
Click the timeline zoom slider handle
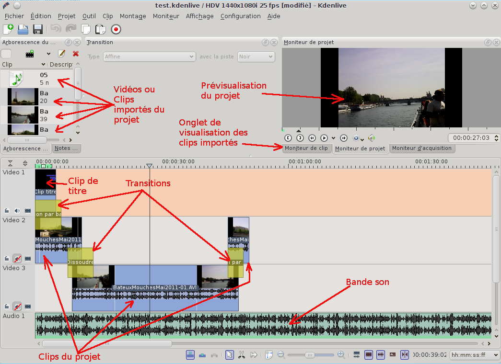[x=310, y=355]
